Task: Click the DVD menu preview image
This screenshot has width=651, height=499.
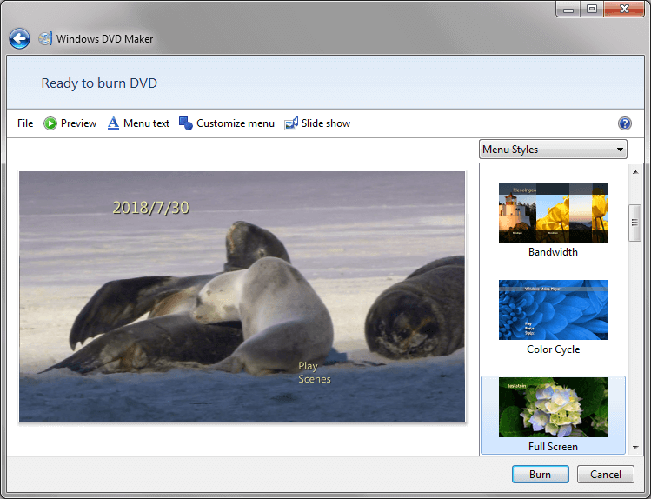Action: click(242, 296)
